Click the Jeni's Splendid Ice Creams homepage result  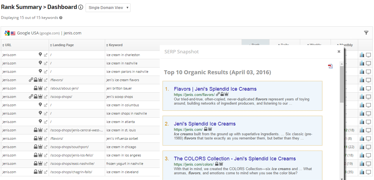point(204,124)
